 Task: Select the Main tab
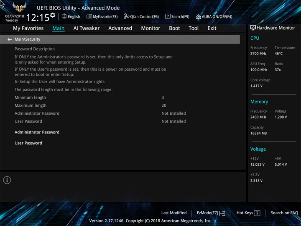click(59, 28)
